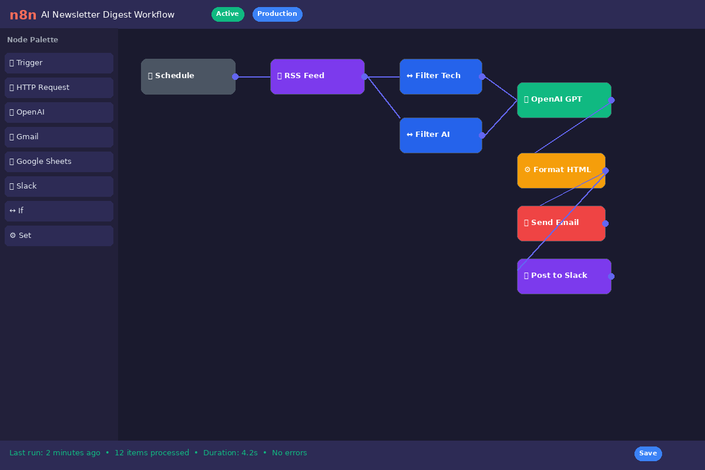Click the n8n logo in the header
705x470 pixels.
(22, 15)
